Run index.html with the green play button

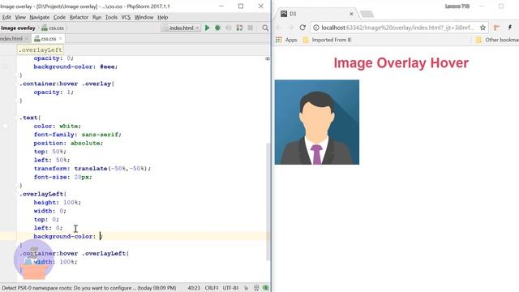[208, 28]
